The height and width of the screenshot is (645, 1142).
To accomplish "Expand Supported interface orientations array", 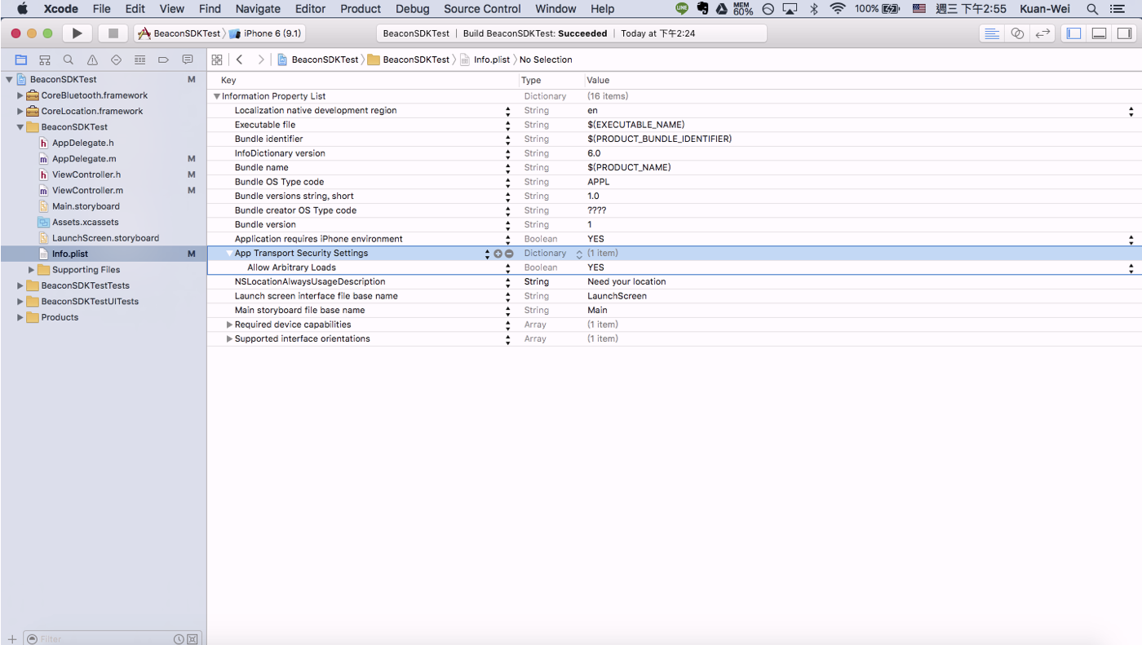I will click(229, 339).
